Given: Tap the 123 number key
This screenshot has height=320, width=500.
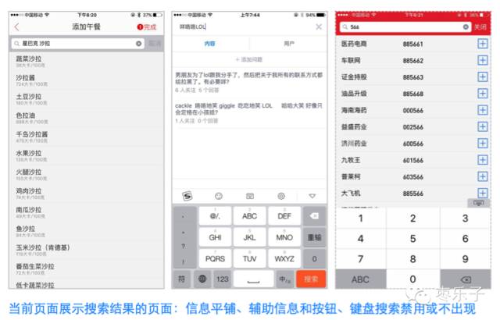Looking at the screenshot, I should point(223,279).
